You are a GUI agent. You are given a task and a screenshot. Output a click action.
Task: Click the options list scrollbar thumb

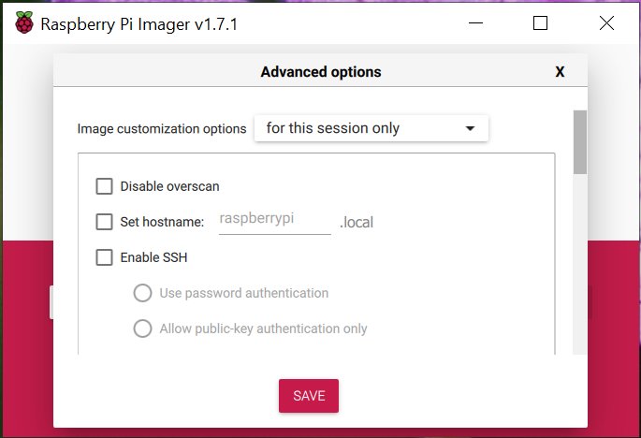(x=579, y=142)
